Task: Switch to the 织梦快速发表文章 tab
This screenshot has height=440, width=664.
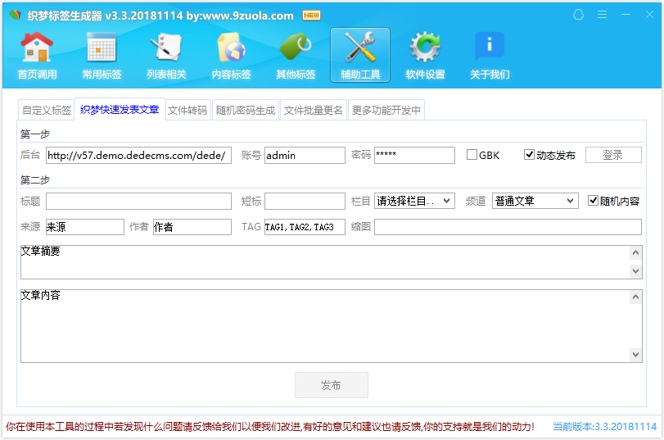Action: pos(120,109)
